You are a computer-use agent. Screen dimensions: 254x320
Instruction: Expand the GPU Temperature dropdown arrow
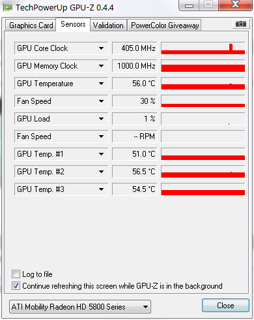coord(101,84)
